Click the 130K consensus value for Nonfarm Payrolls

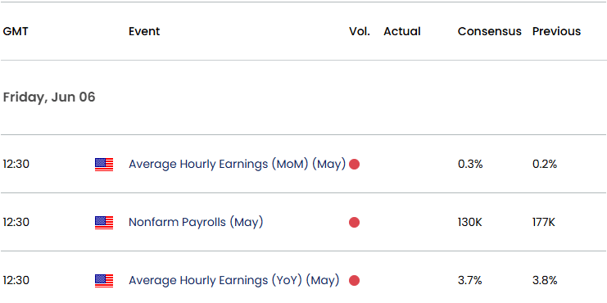coord(470,223)
